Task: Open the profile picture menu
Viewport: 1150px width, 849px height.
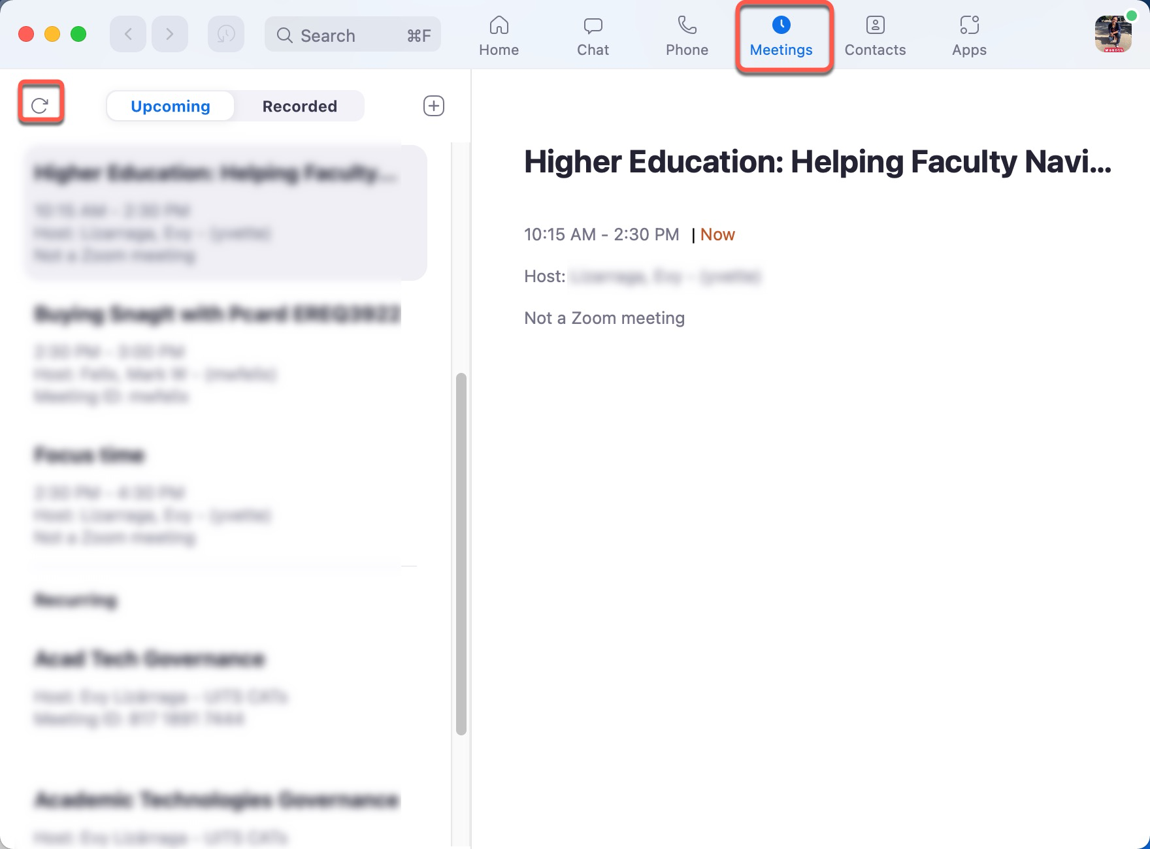Action: 1113,34
